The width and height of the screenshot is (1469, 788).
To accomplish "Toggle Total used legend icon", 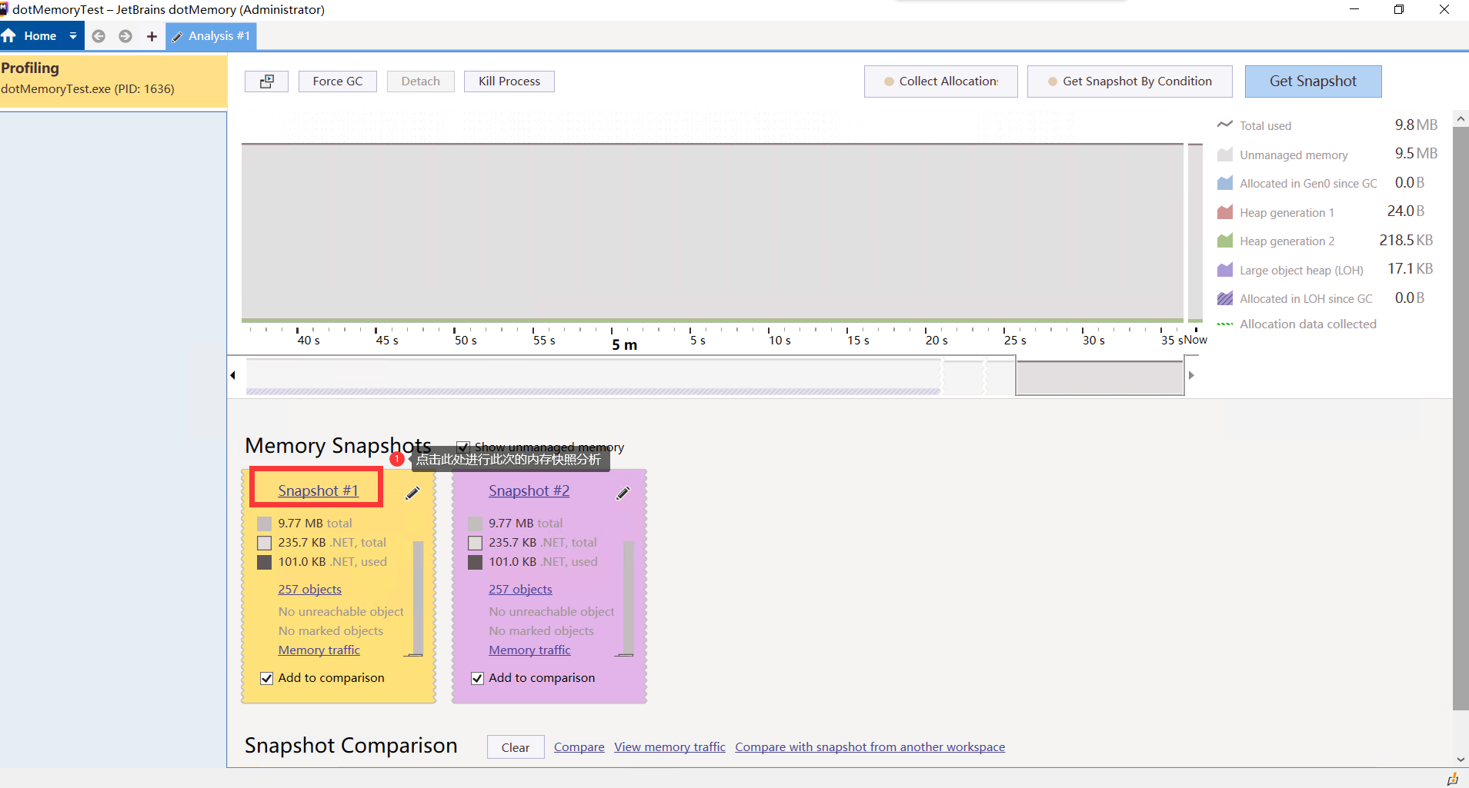I will coord(1225,125).
